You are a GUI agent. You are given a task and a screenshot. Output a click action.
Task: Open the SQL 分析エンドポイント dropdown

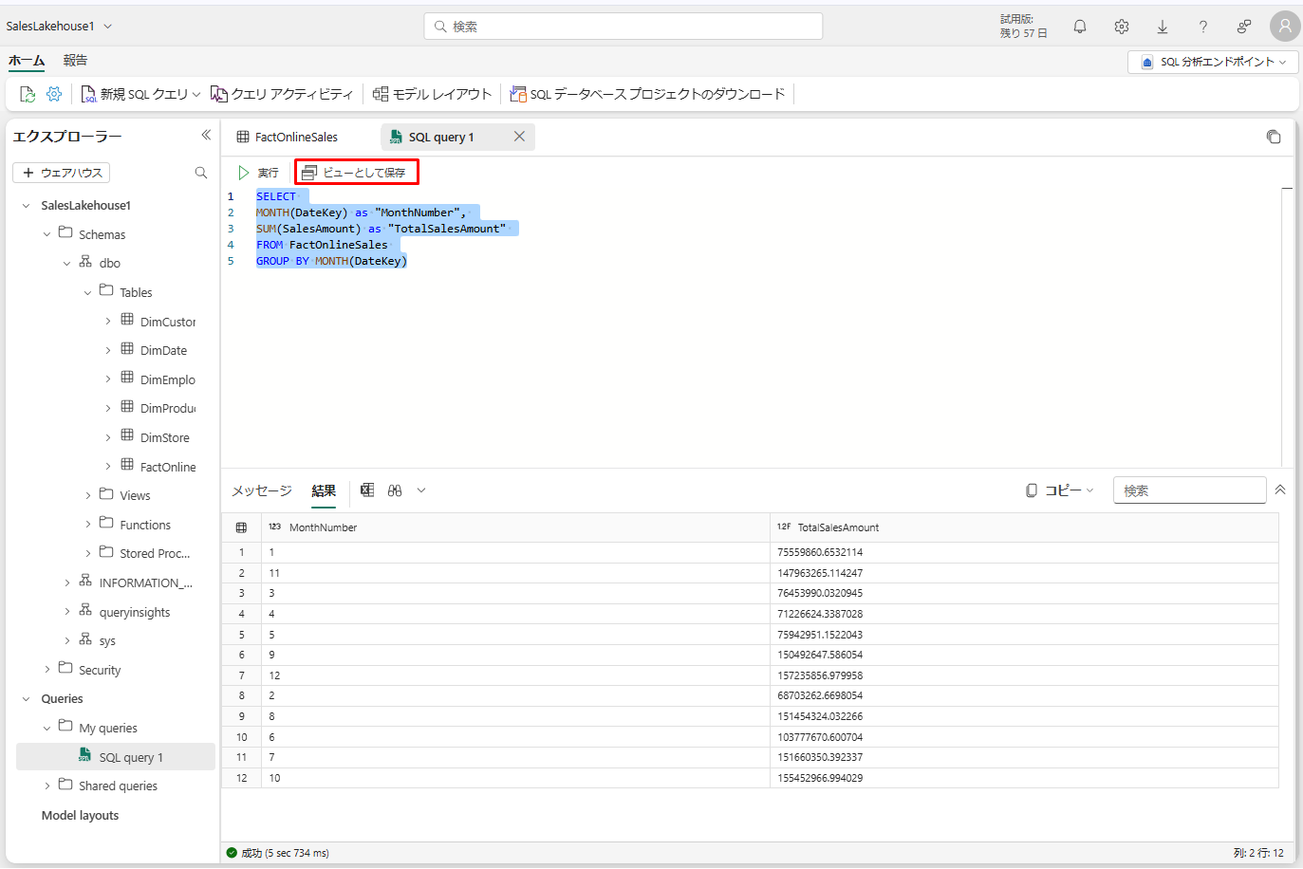point(1213,62)
